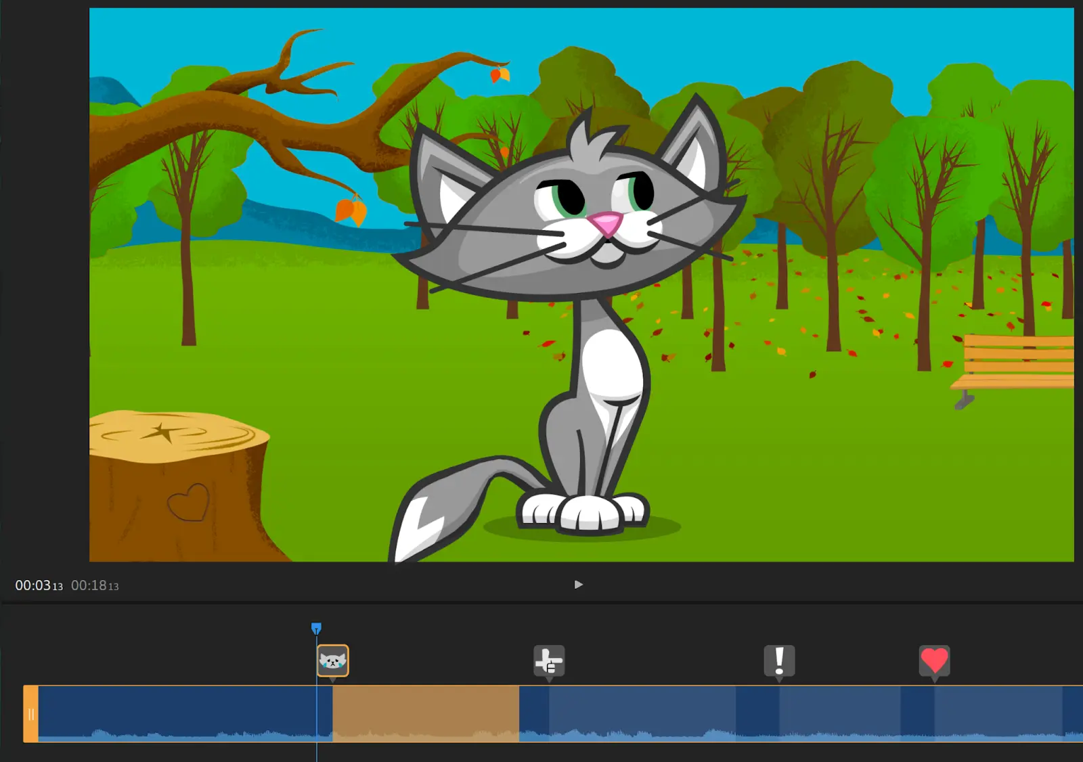Select the red heart trigger marker
1083x762 pixels.
(x=934, y=660)
